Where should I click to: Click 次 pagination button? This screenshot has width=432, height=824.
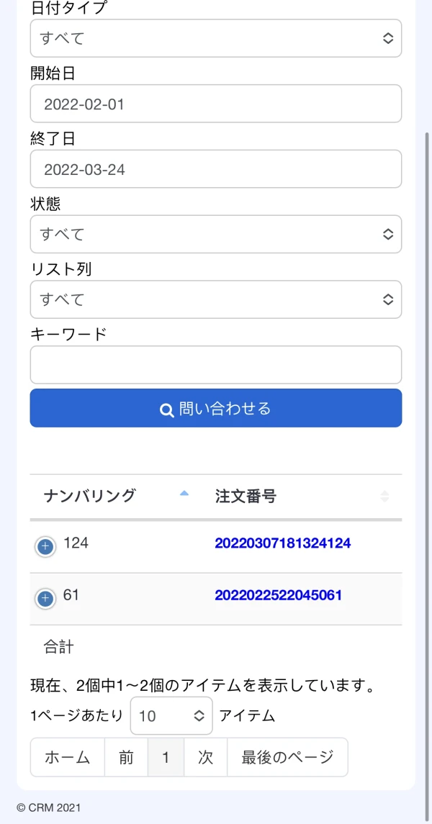click(206, 757)
